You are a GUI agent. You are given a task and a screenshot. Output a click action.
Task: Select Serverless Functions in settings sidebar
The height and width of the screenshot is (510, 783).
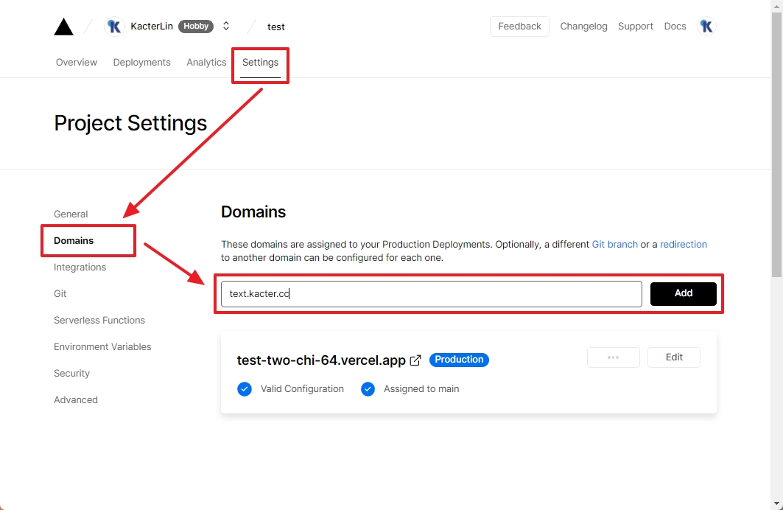[x=99, y=321]
